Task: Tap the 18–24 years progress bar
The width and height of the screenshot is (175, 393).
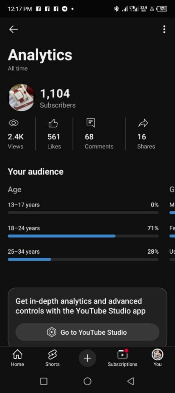Action: (83, 236)
